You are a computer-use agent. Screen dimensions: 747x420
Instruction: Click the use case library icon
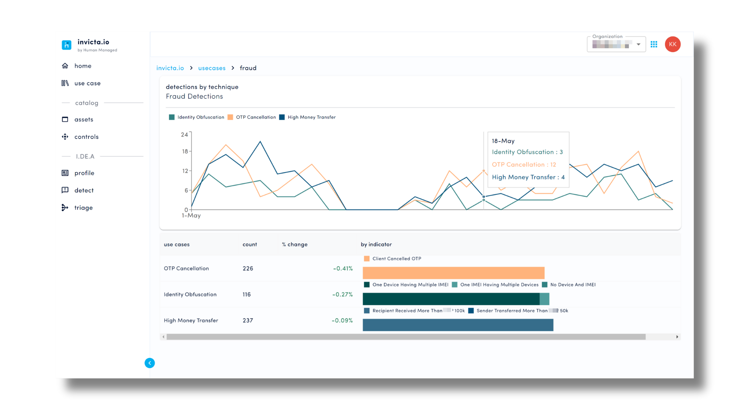(x=65, y=83)
